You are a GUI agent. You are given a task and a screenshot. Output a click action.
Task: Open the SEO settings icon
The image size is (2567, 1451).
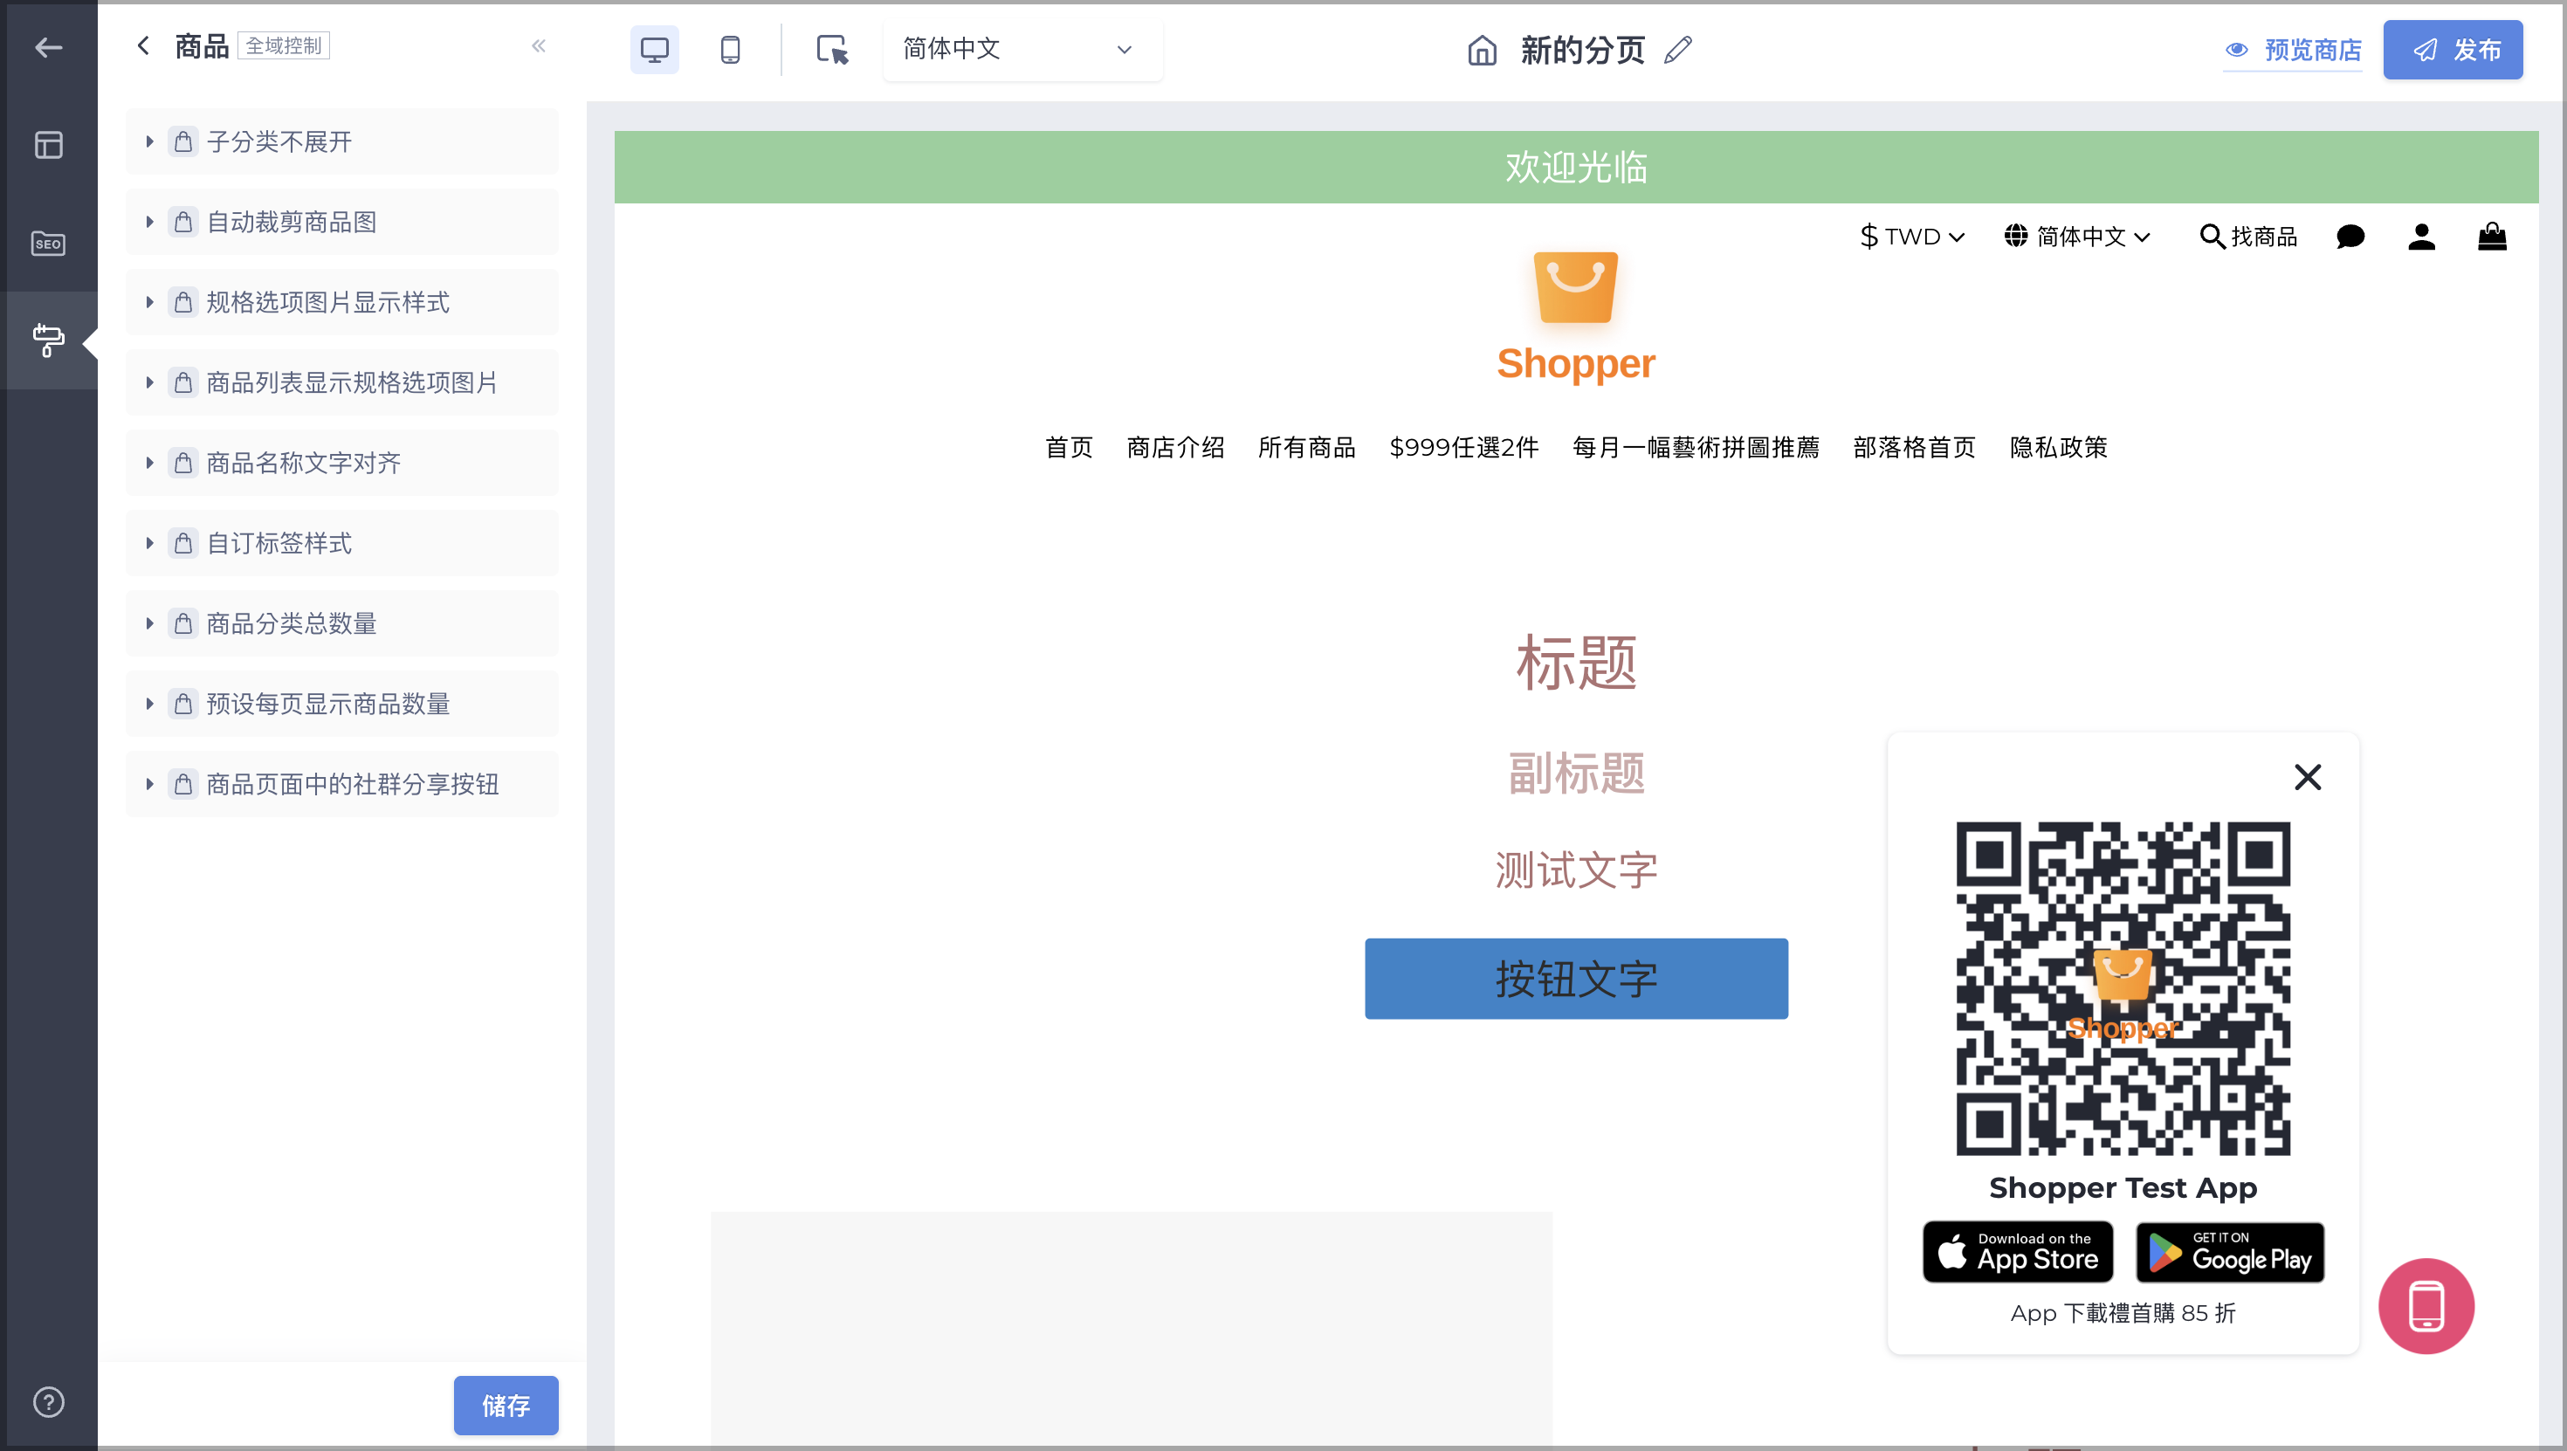coord(48,244)
